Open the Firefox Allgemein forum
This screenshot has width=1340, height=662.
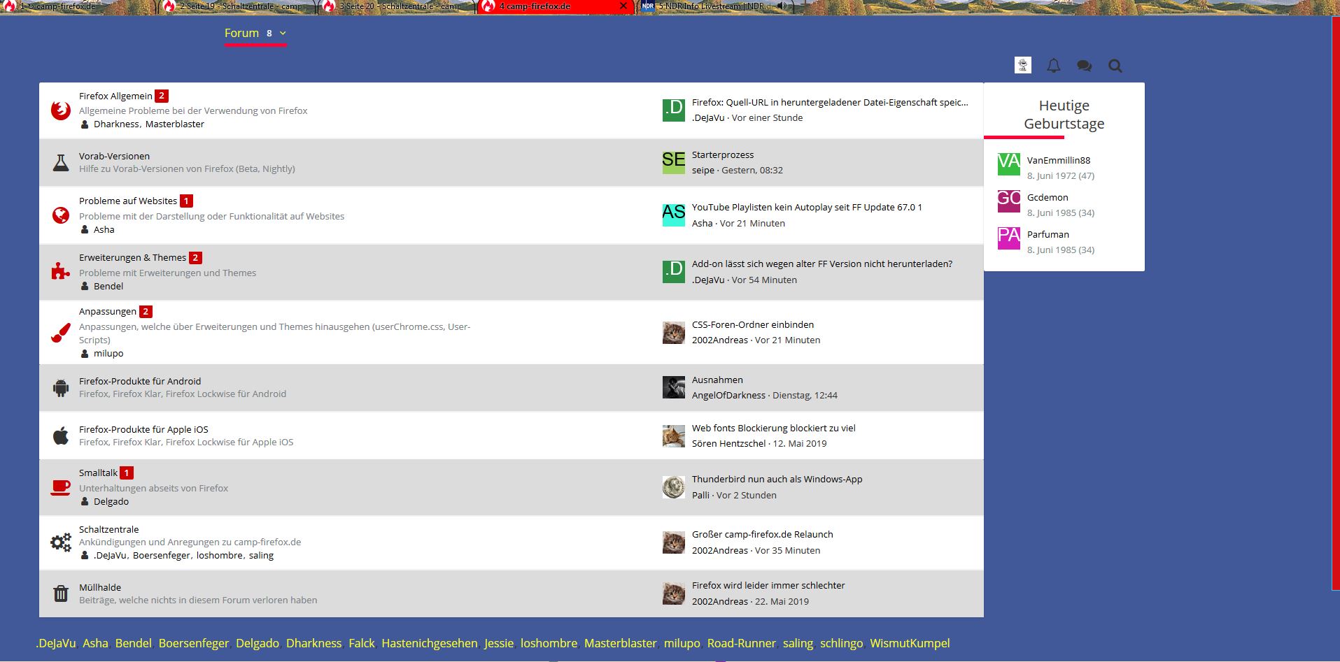(115, 96)
